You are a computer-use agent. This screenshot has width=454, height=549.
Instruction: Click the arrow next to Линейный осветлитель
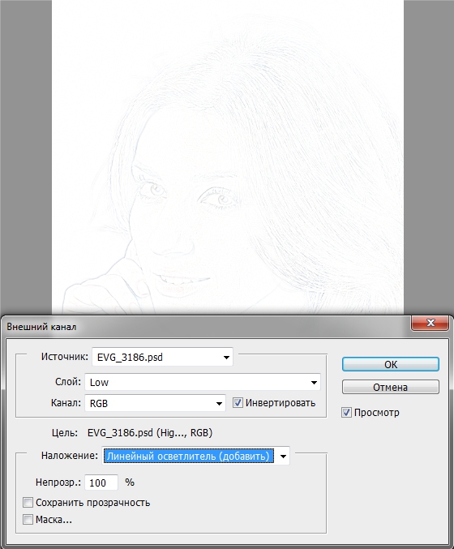tap(283, 457)
